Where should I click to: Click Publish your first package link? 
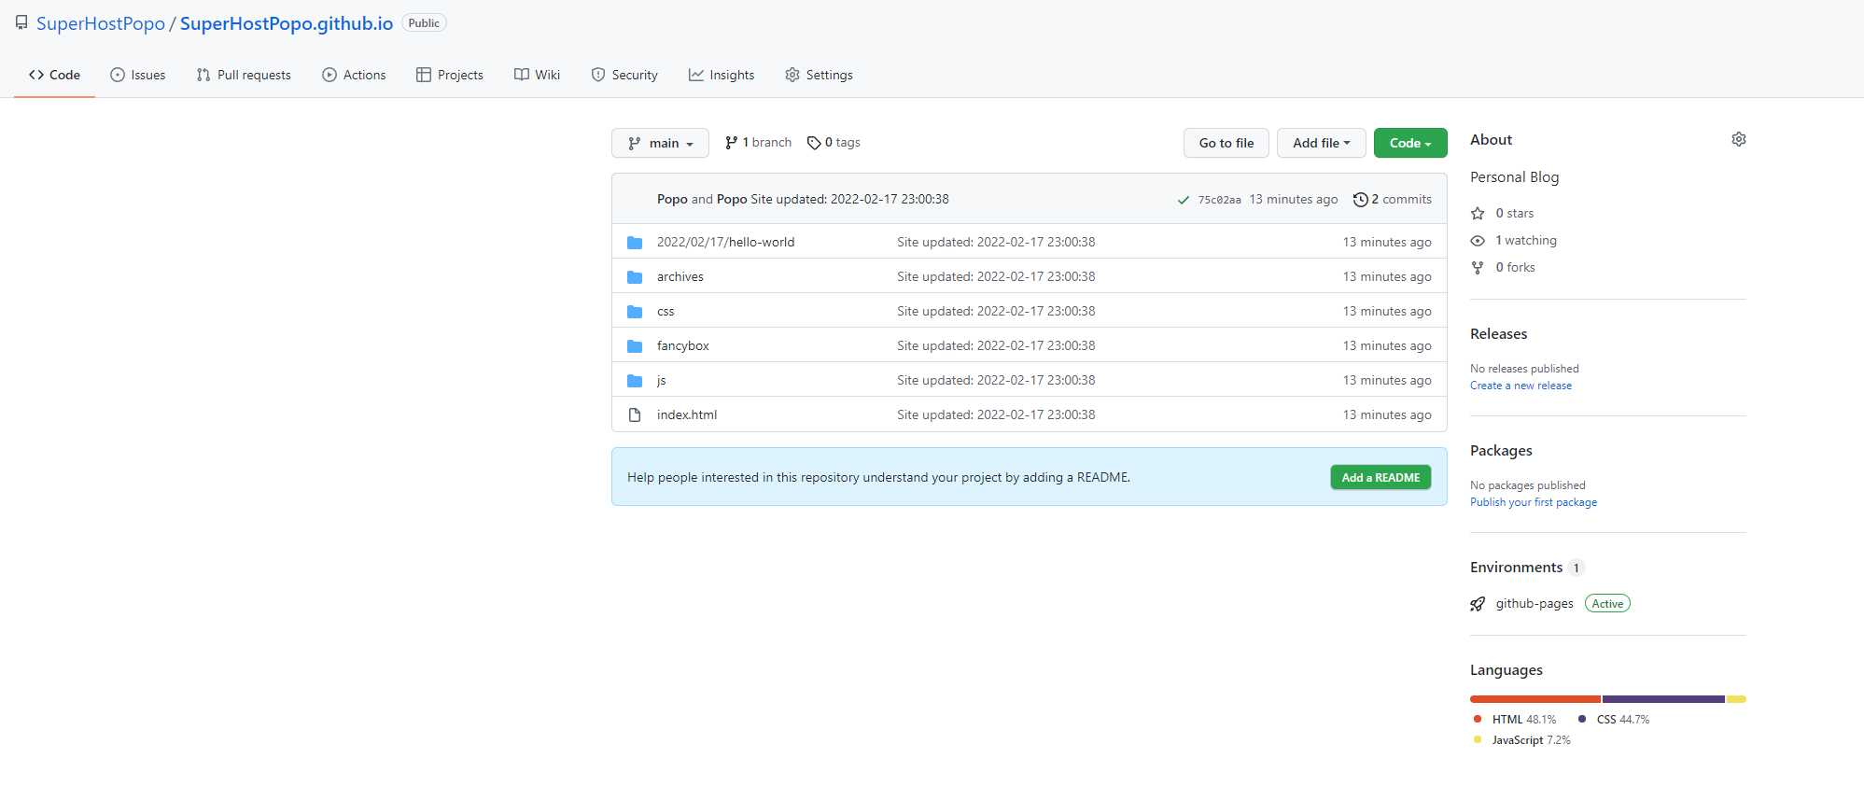coord(1534,502)
